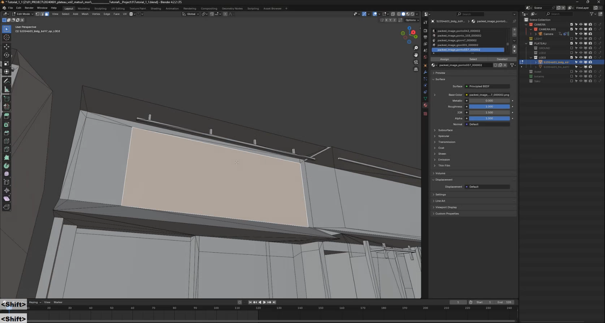Add a new material slot with plus
Viewport: 605px width, 323px height.
point(514,30)
